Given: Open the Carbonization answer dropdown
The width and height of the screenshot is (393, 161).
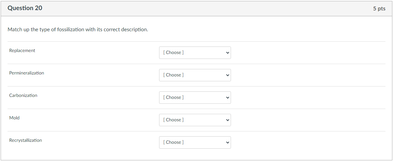Looking at the screenshot, I should pyautogui.click(x=195, y=98).
